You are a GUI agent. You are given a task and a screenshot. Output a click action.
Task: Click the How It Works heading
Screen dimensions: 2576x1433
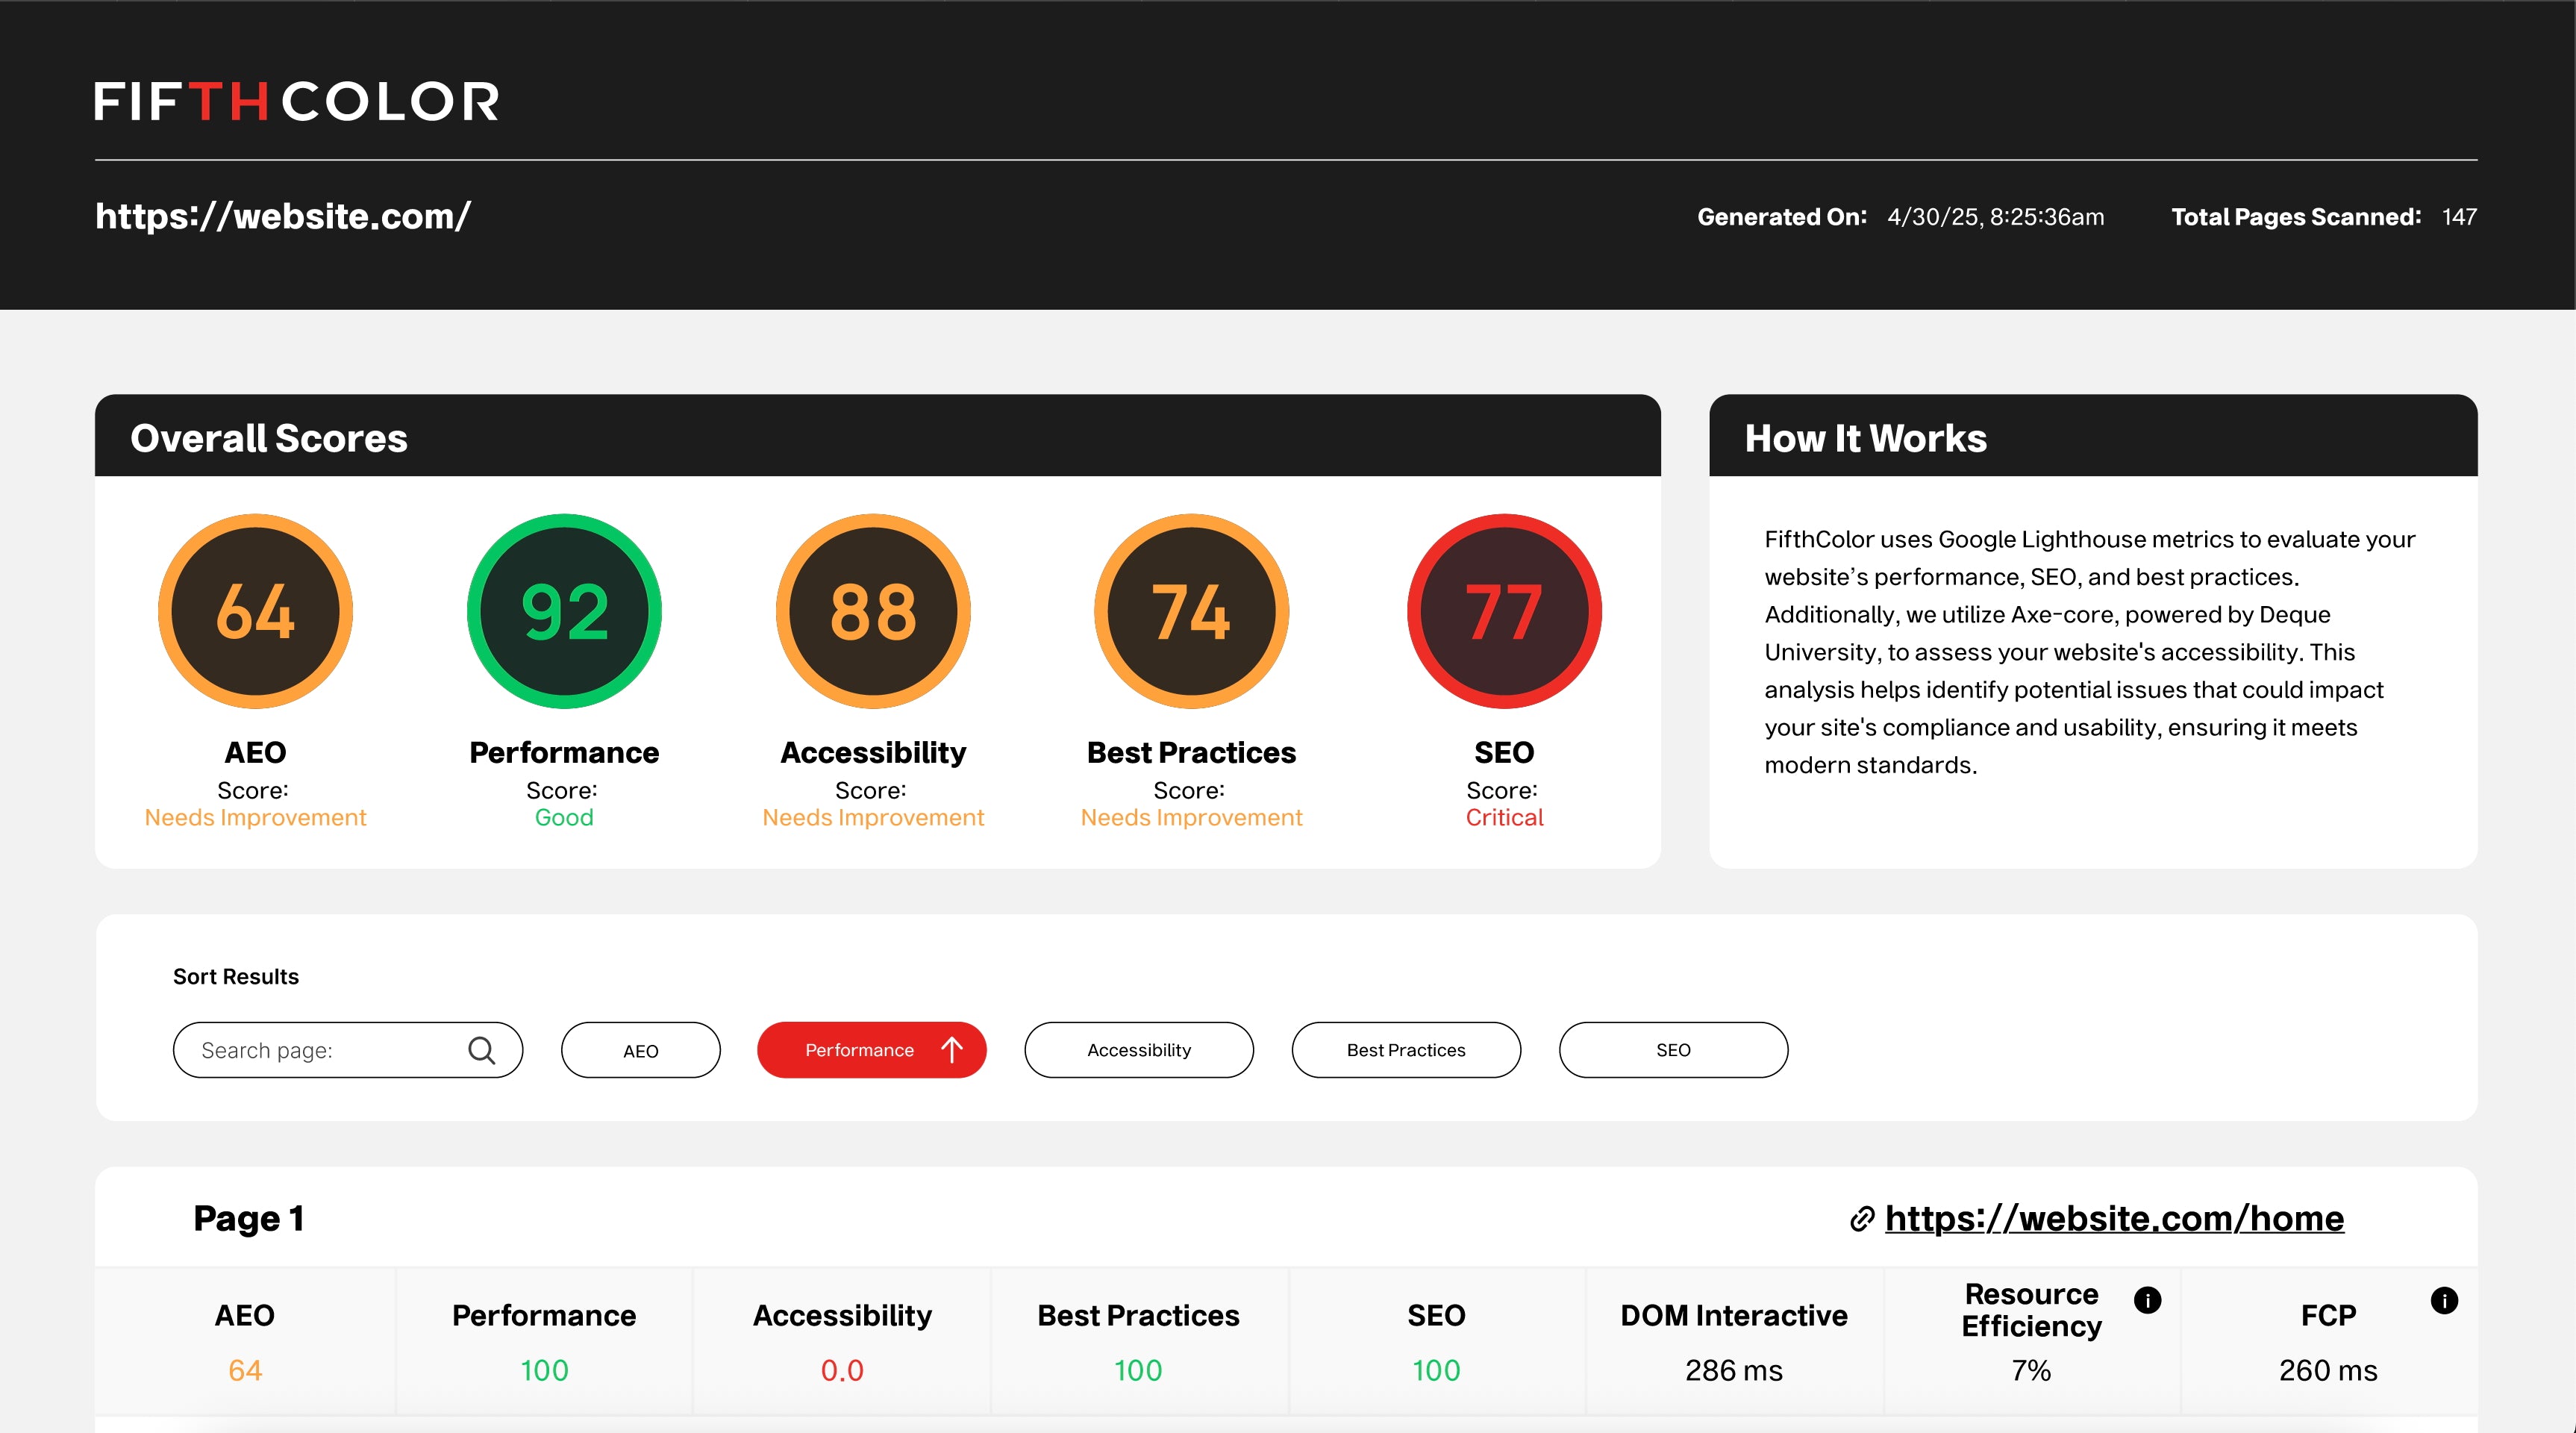click(x=1866, y=438)
